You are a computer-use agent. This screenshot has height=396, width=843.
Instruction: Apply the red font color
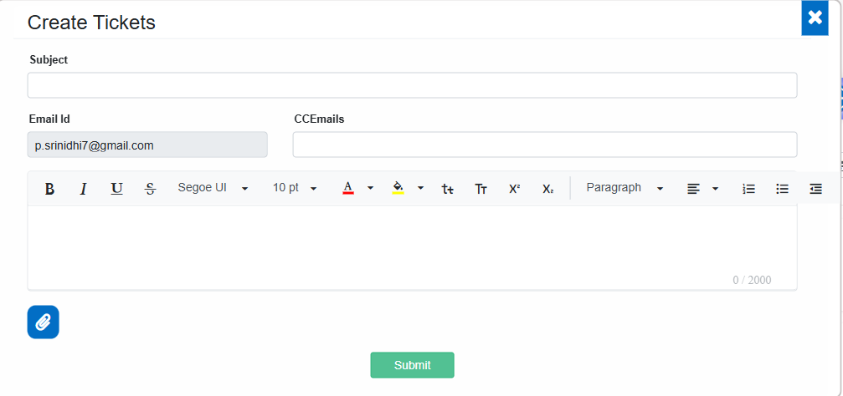[348, 189]
